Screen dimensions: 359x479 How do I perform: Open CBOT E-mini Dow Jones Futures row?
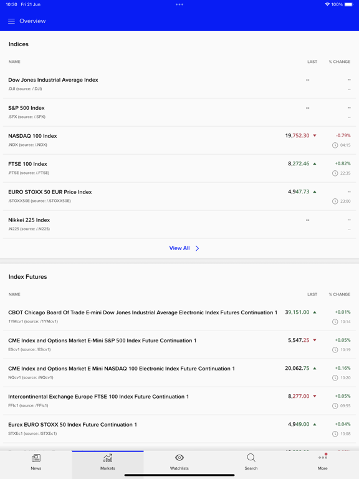(x=179, y=317)
